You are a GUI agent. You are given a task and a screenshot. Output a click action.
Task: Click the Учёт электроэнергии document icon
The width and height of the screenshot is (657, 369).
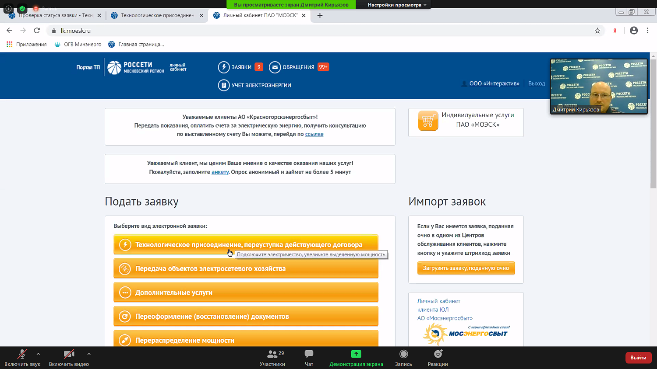click(x=224, y=85)
